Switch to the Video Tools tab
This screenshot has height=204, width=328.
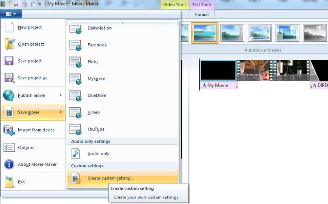click(175, 5)
